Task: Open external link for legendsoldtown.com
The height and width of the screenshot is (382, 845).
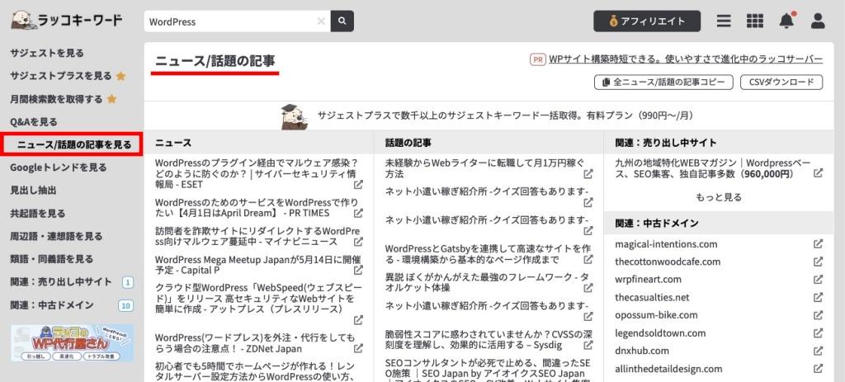Action: coord(818,333)
